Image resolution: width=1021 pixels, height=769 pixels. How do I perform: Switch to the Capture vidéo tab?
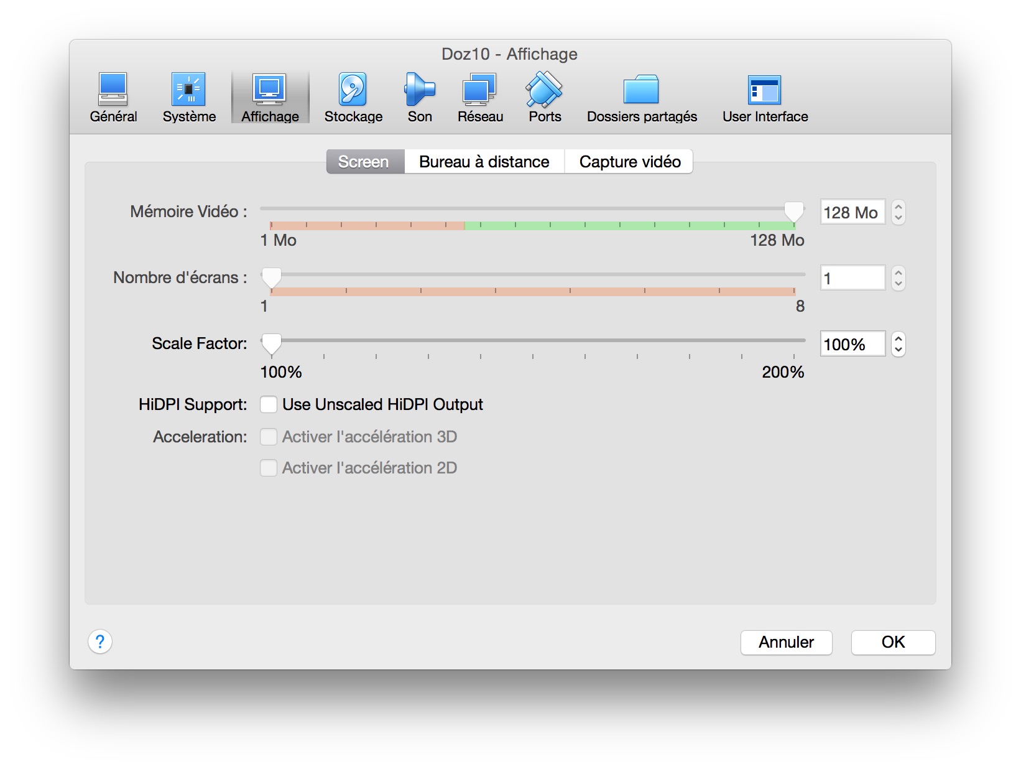click(629, 162)
